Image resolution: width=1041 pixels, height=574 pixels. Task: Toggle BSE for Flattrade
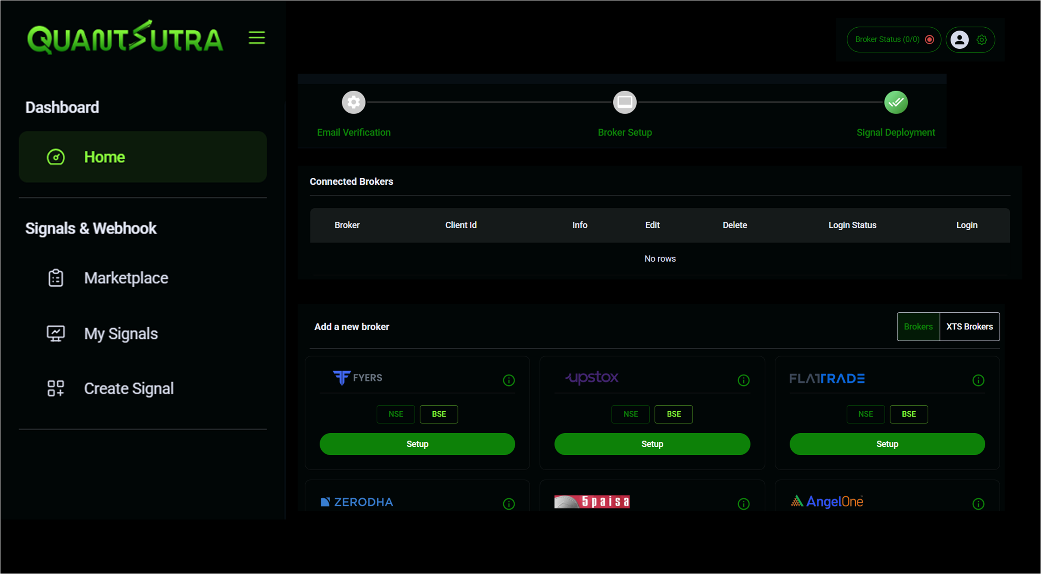coord(908,414)
